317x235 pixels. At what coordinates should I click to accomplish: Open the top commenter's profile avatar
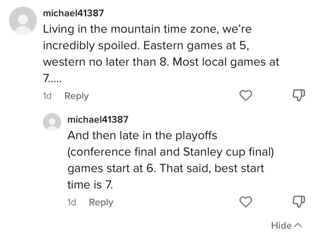(x=23, y=20)
